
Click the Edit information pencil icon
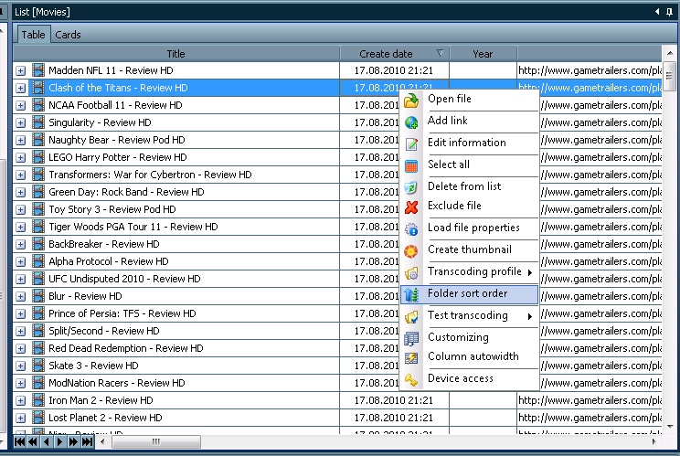pos(411,143)
